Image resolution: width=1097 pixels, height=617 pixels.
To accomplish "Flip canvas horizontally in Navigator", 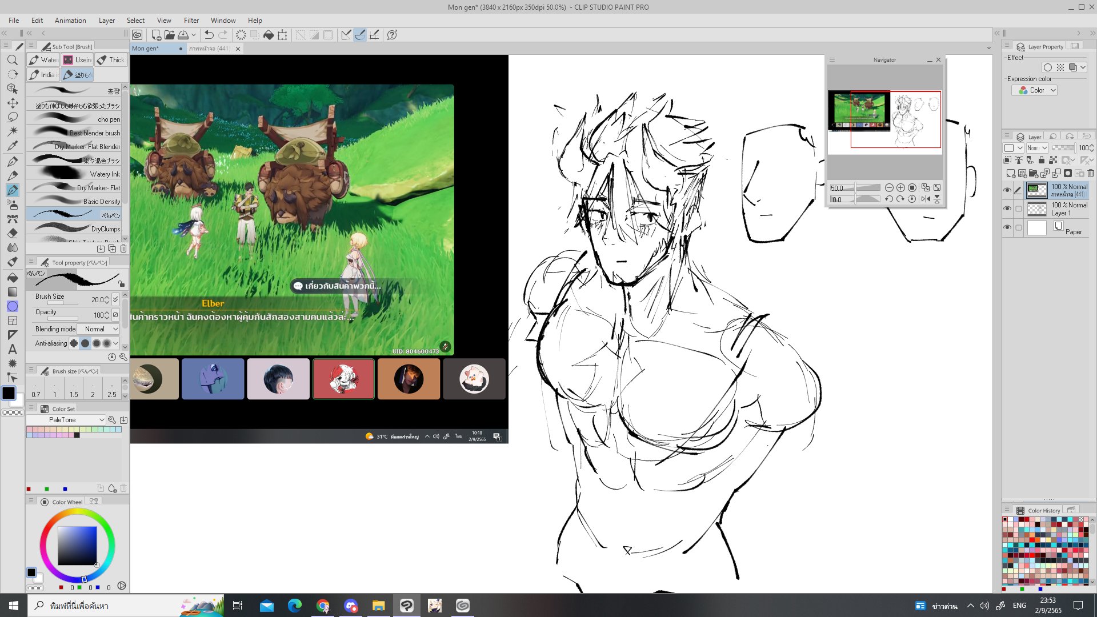I will [x=926, y=199].
